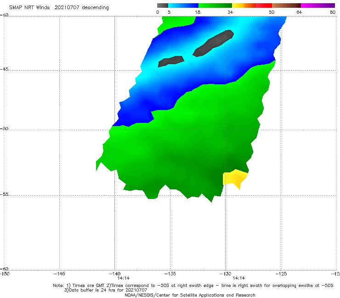
Task: Click the color bar label 64
Action: pyautogui.click(x=299, y=12)
